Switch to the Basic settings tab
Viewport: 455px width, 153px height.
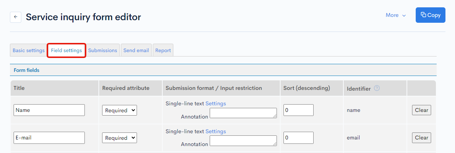tap(29, 50)
